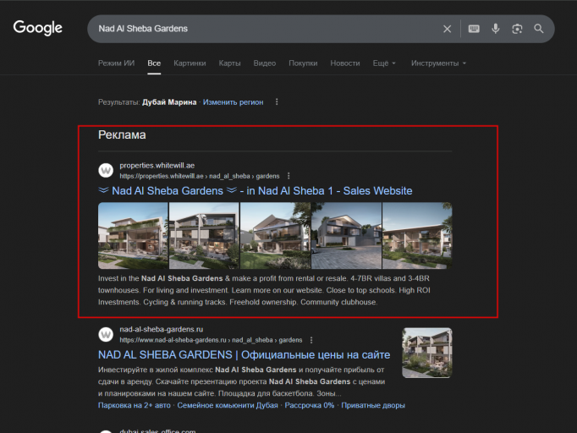Open the Новости tab

pyautogui.click(x=345, y=63)
